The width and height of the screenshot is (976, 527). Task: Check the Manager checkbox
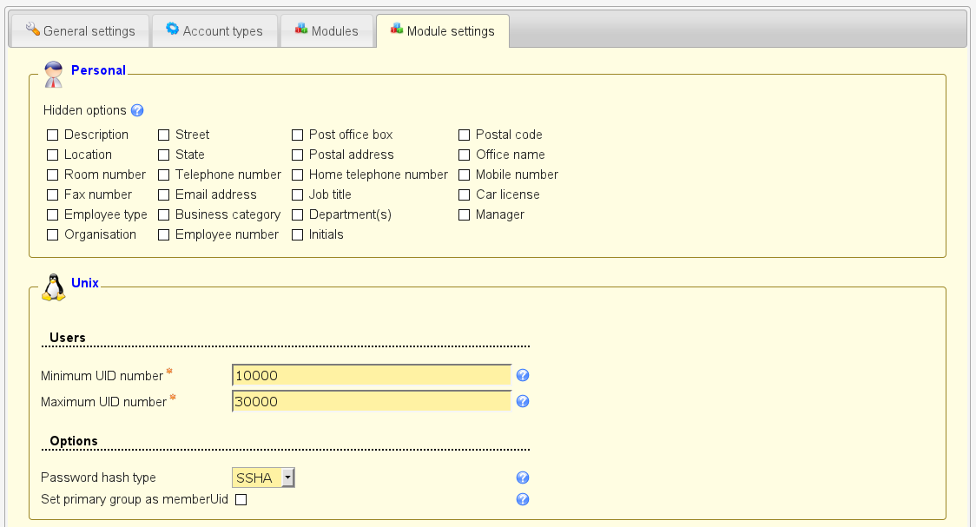(465, 214)
